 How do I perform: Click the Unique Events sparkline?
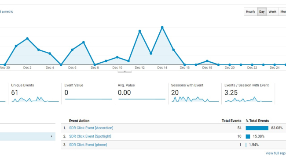click(35, 99)
